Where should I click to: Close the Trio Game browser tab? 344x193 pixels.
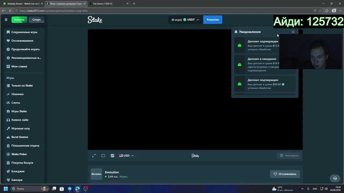(128, 4)
